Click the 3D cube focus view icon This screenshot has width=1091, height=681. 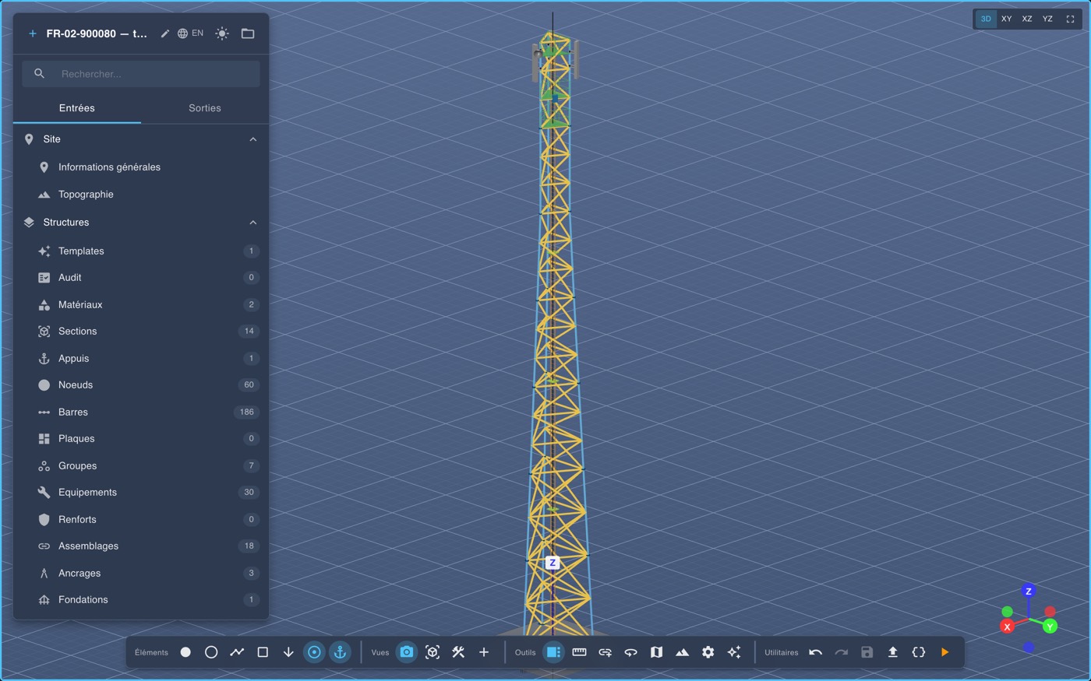pyautogui.click(x=433, y=652)
